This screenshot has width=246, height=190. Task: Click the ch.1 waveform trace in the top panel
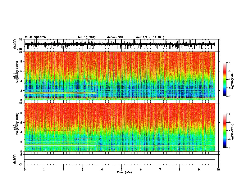click(x=120, y=44)
